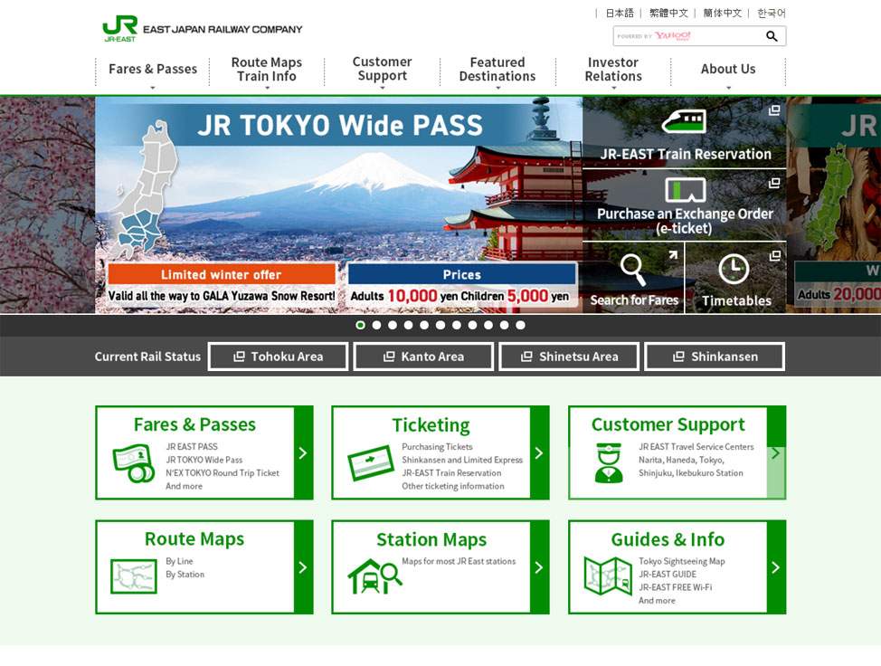The image size is (881, 666).
Task: Click new-window icon beside Shinkansen
Action: 678,357
